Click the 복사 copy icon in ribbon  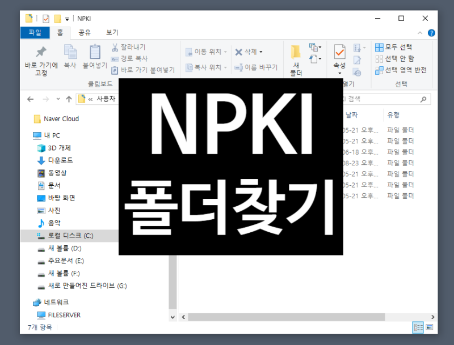pos(70,52)
